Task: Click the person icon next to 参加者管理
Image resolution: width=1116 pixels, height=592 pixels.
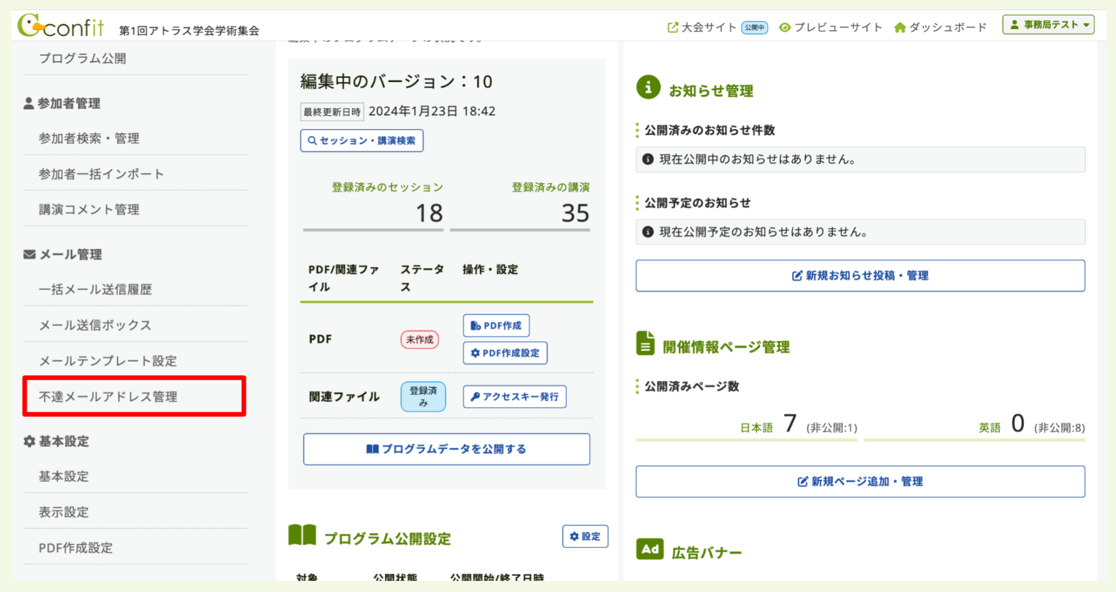Action: point(28,103)
